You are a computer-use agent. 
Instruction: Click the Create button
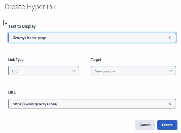pyautogui.click(x=167, y=125)
